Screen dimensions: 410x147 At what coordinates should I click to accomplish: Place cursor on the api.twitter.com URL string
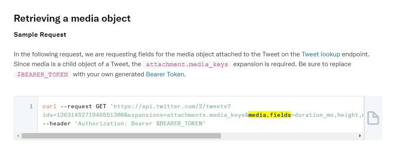(x=170, y=107)
